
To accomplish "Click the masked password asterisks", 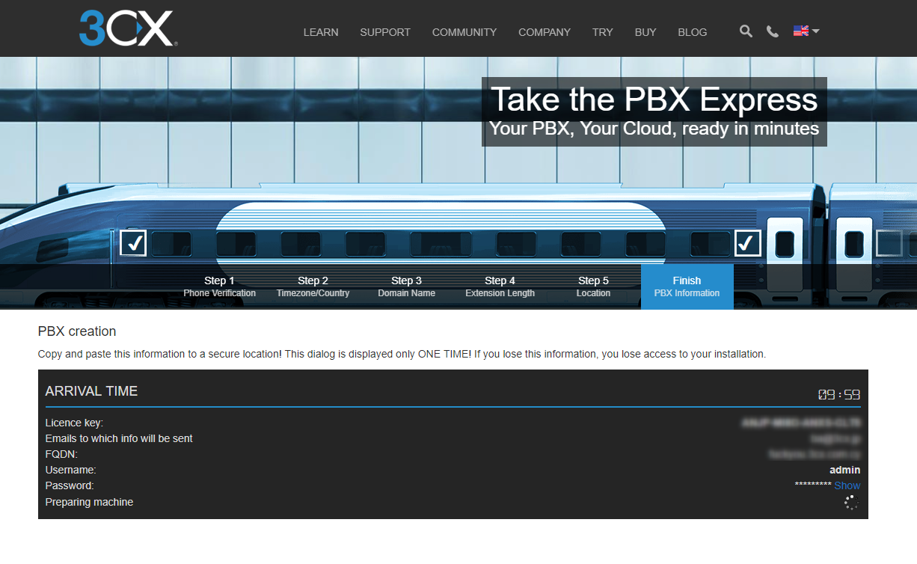I will tap(813, 485).
